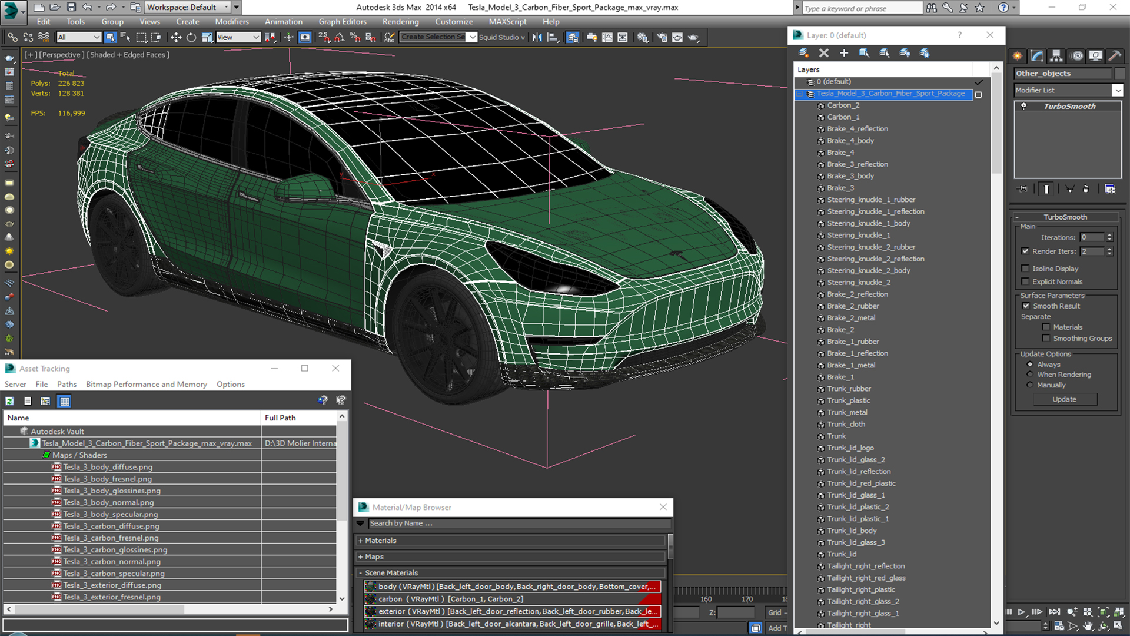This screenshot has width=1130, height=636.
Task: Click Delete Layer X icon
Action: tap(823, 53)
